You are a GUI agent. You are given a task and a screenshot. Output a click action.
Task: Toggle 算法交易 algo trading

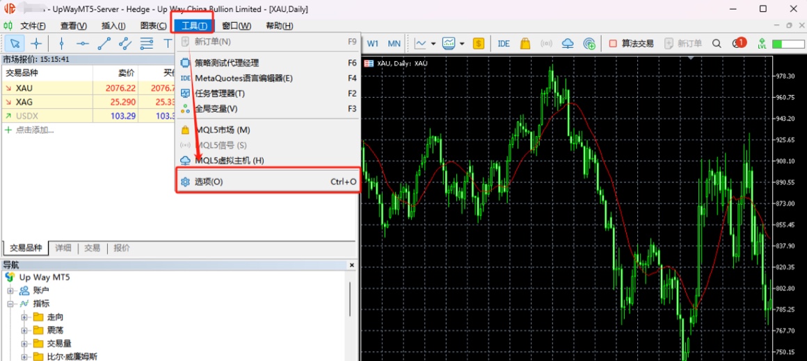coord(631,44)
